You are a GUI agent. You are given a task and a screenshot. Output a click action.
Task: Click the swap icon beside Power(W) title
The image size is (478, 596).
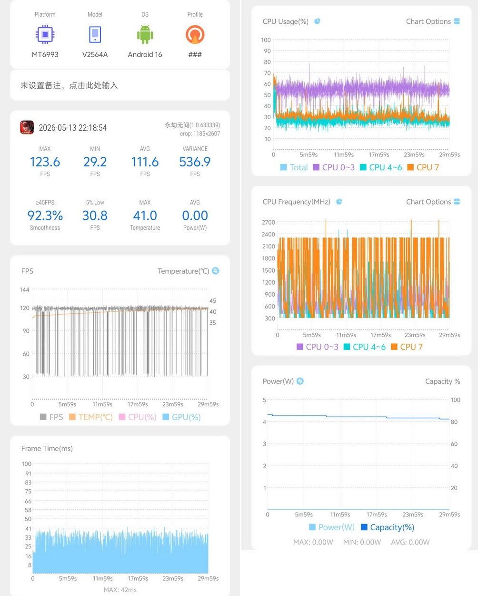coord(300,381)
